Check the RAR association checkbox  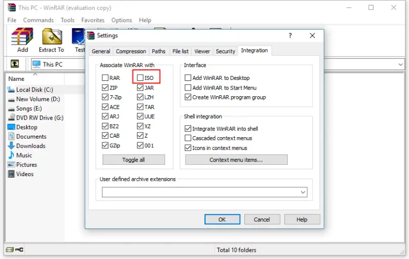click(x=105, y=78)
